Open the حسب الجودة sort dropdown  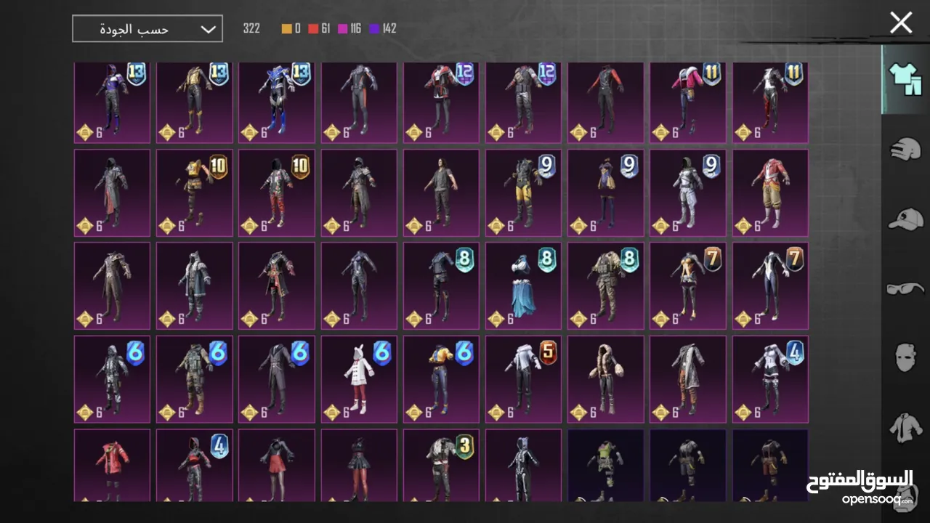(147, 29)
